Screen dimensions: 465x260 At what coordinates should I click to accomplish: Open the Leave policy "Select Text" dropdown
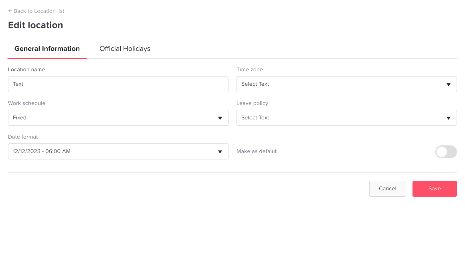pos(341,118)
